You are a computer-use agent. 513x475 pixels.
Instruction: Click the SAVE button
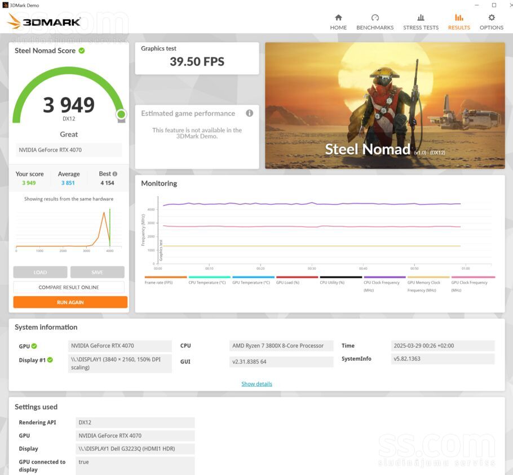97,272
